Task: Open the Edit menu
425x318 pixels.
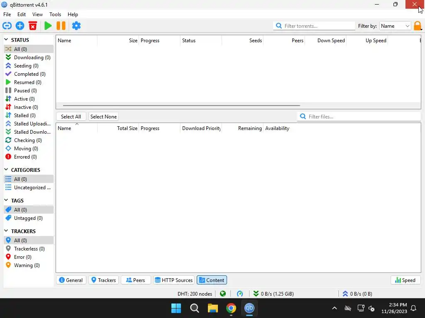Action: pos(22,14)
